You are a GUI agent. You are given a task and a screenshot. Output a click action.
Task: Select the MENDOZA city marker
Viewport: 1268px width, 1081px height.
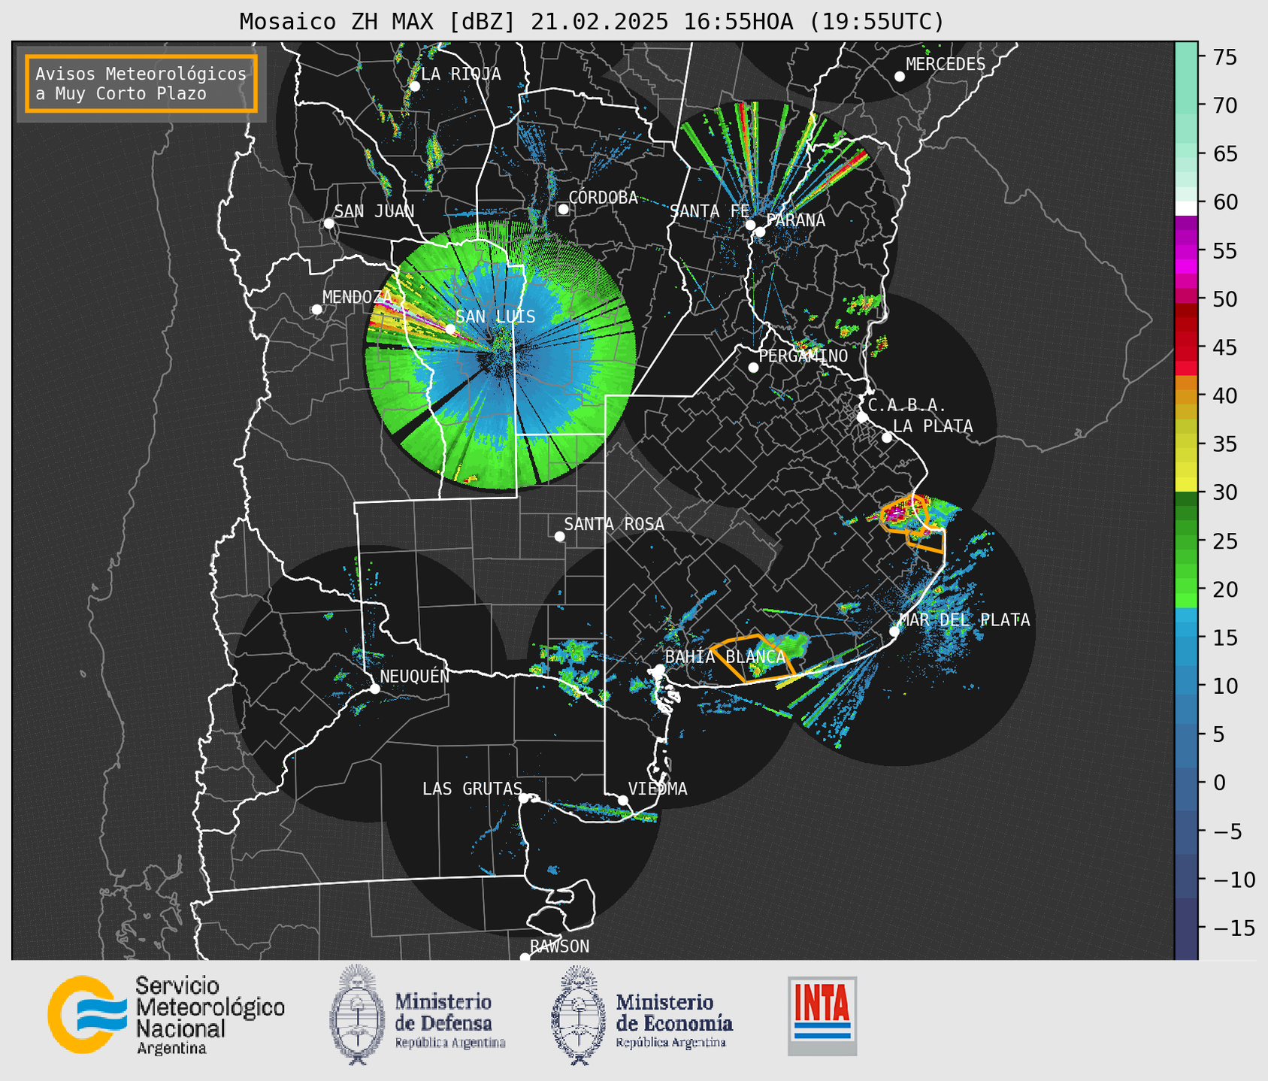pos(316,310)
